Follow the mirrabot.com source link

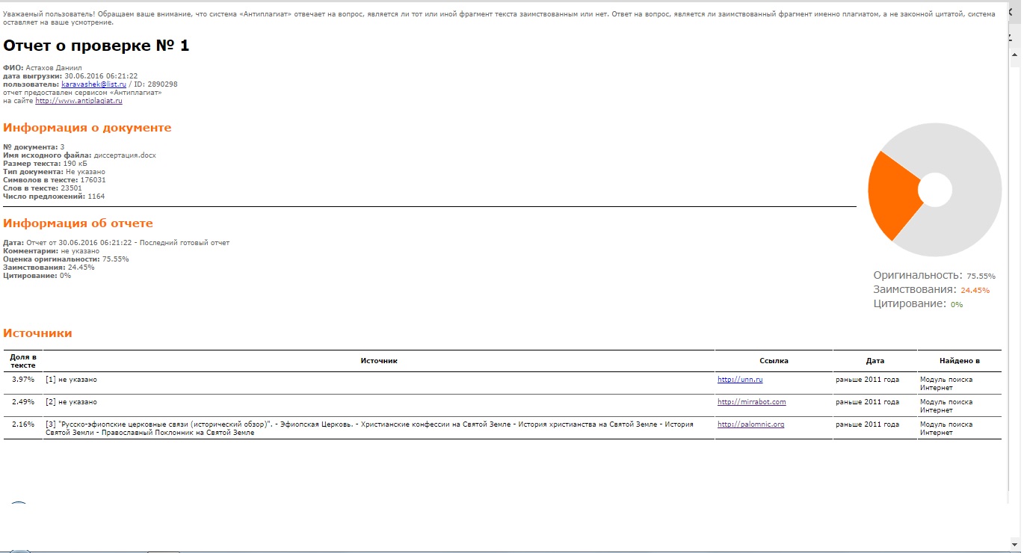tap(751, 402)
